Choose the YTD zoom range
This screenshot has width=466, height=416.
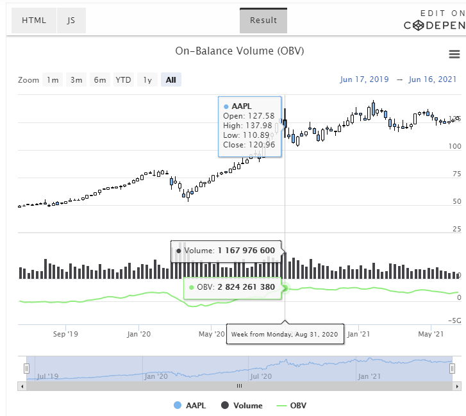[123, 79]
